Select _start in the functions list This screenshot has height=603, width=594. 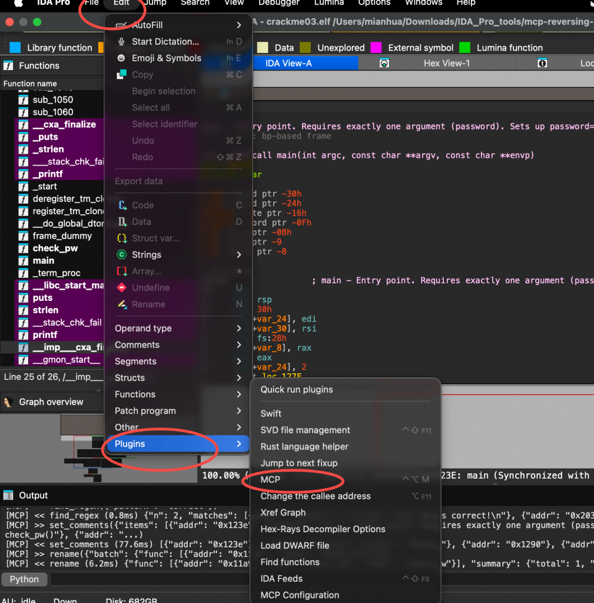point(45,187)
